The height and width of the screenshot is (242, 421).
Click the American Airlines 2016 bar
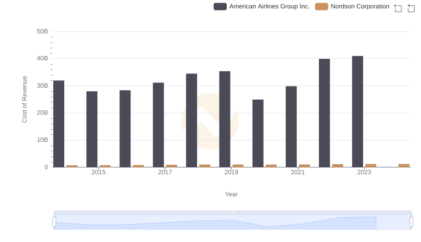click(125, 129)
